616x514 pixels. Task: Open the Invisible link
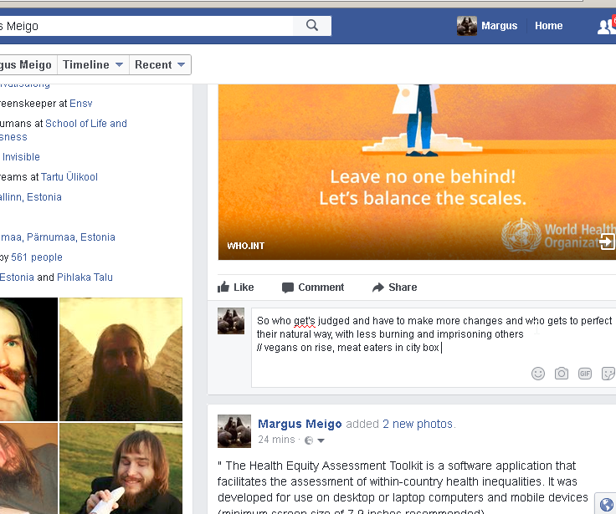click(21, 156)
